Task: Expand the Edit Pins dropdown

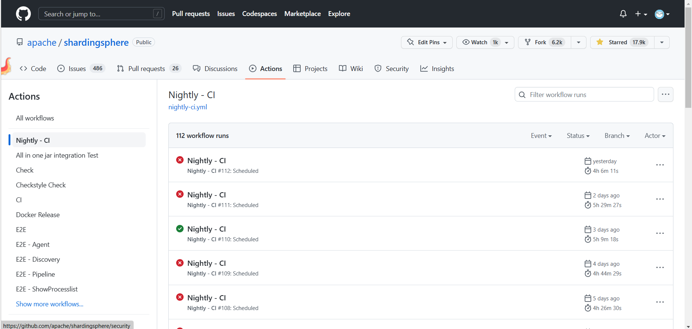Action: tap(427, 42)
